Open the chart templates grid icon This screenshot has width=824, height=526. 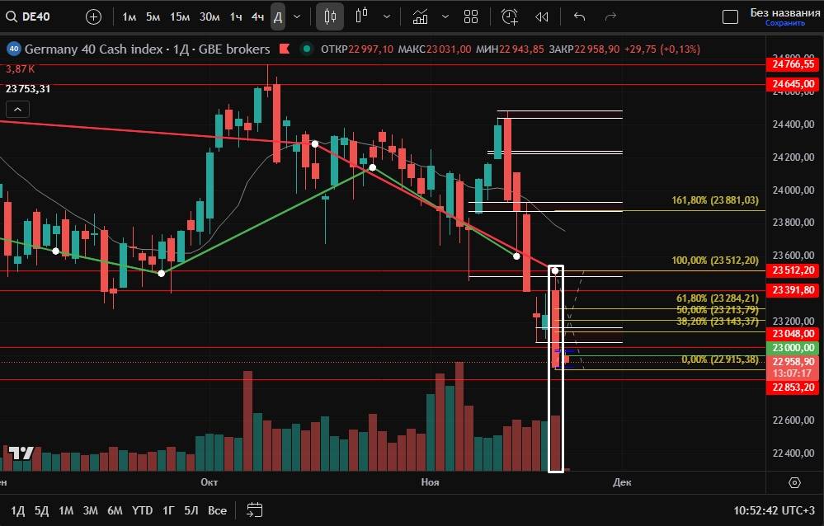coord(471,16)
